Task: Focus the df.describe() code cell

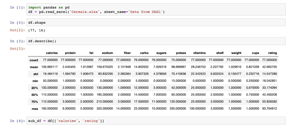Action: [156, 41]
